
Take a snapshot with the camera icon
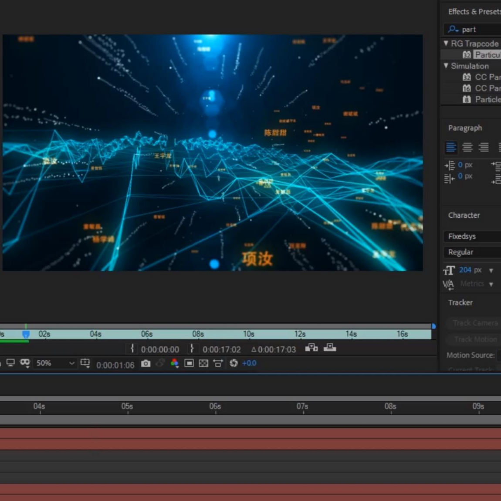pos(146,363)
